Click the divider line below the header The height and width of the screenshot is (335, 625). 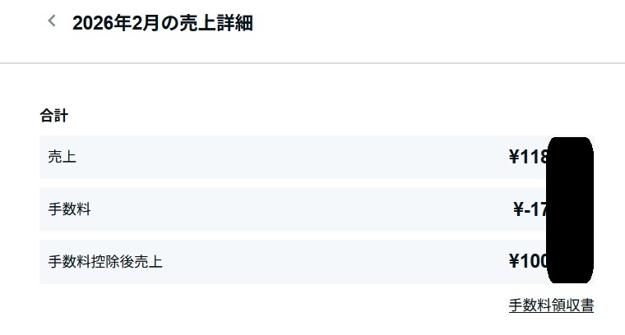(312, 63)
